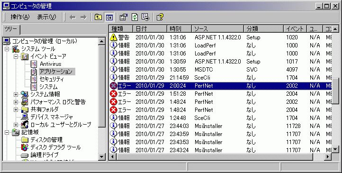Click パフォーマンス ログと警告 icon
Image resolution: width=342 pixels, height=173 pixels.
coord(25,102)
